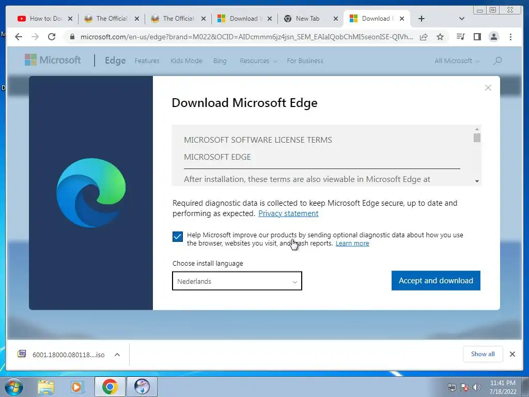
Task: Reload the current page
Action: pos(52,37)
